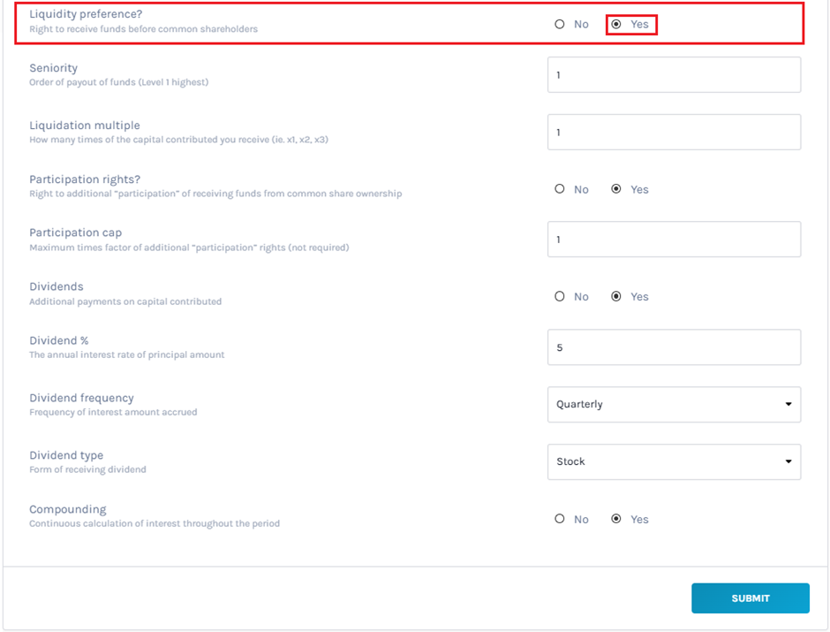Click 'Right to receive funds' description
The image size is (830, 632).
143,29
